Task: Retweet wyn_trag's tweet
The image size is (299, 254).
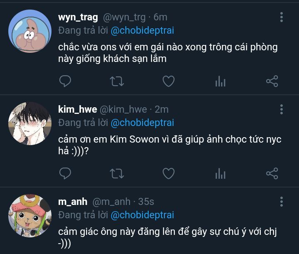Action: [117, 81]
